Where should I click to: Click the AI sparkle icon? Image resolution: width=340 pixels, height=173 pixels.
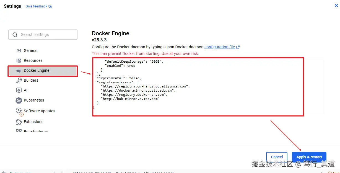(19, 90)
